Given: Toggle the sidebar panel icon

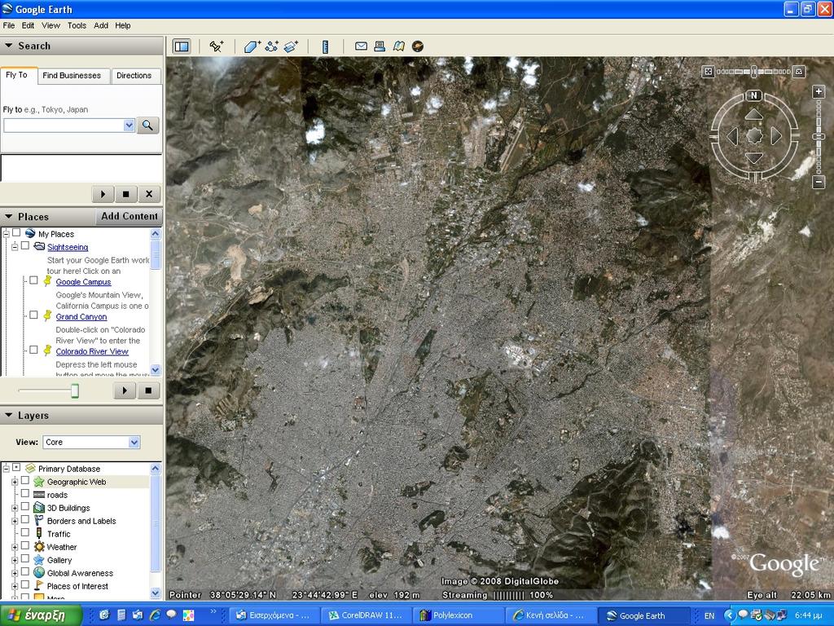Looking at the screenshot, I should (x=182, y=46).
